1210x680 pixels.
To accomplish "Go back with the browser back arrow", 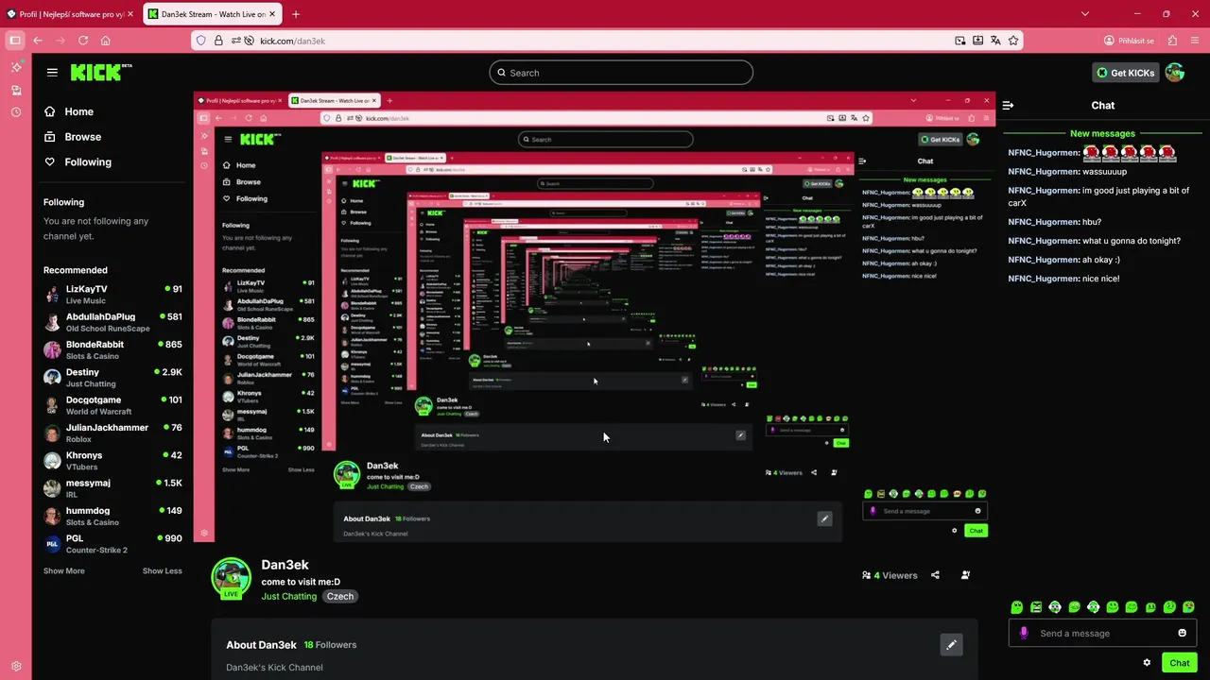I will point(38,41).
